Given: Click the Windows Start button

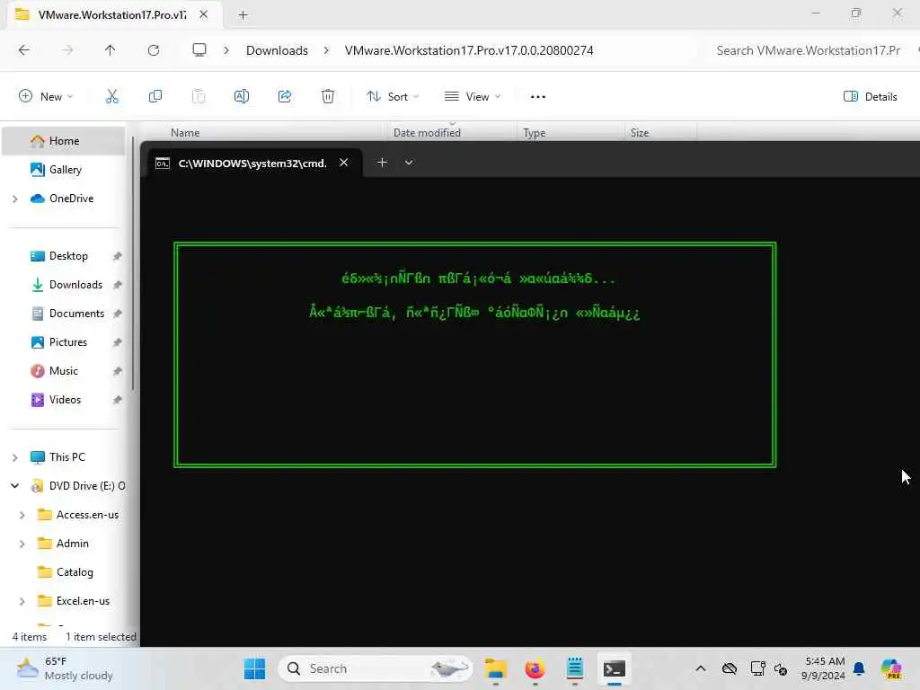Looking at the screenshot, I should (x=254, y=668).
